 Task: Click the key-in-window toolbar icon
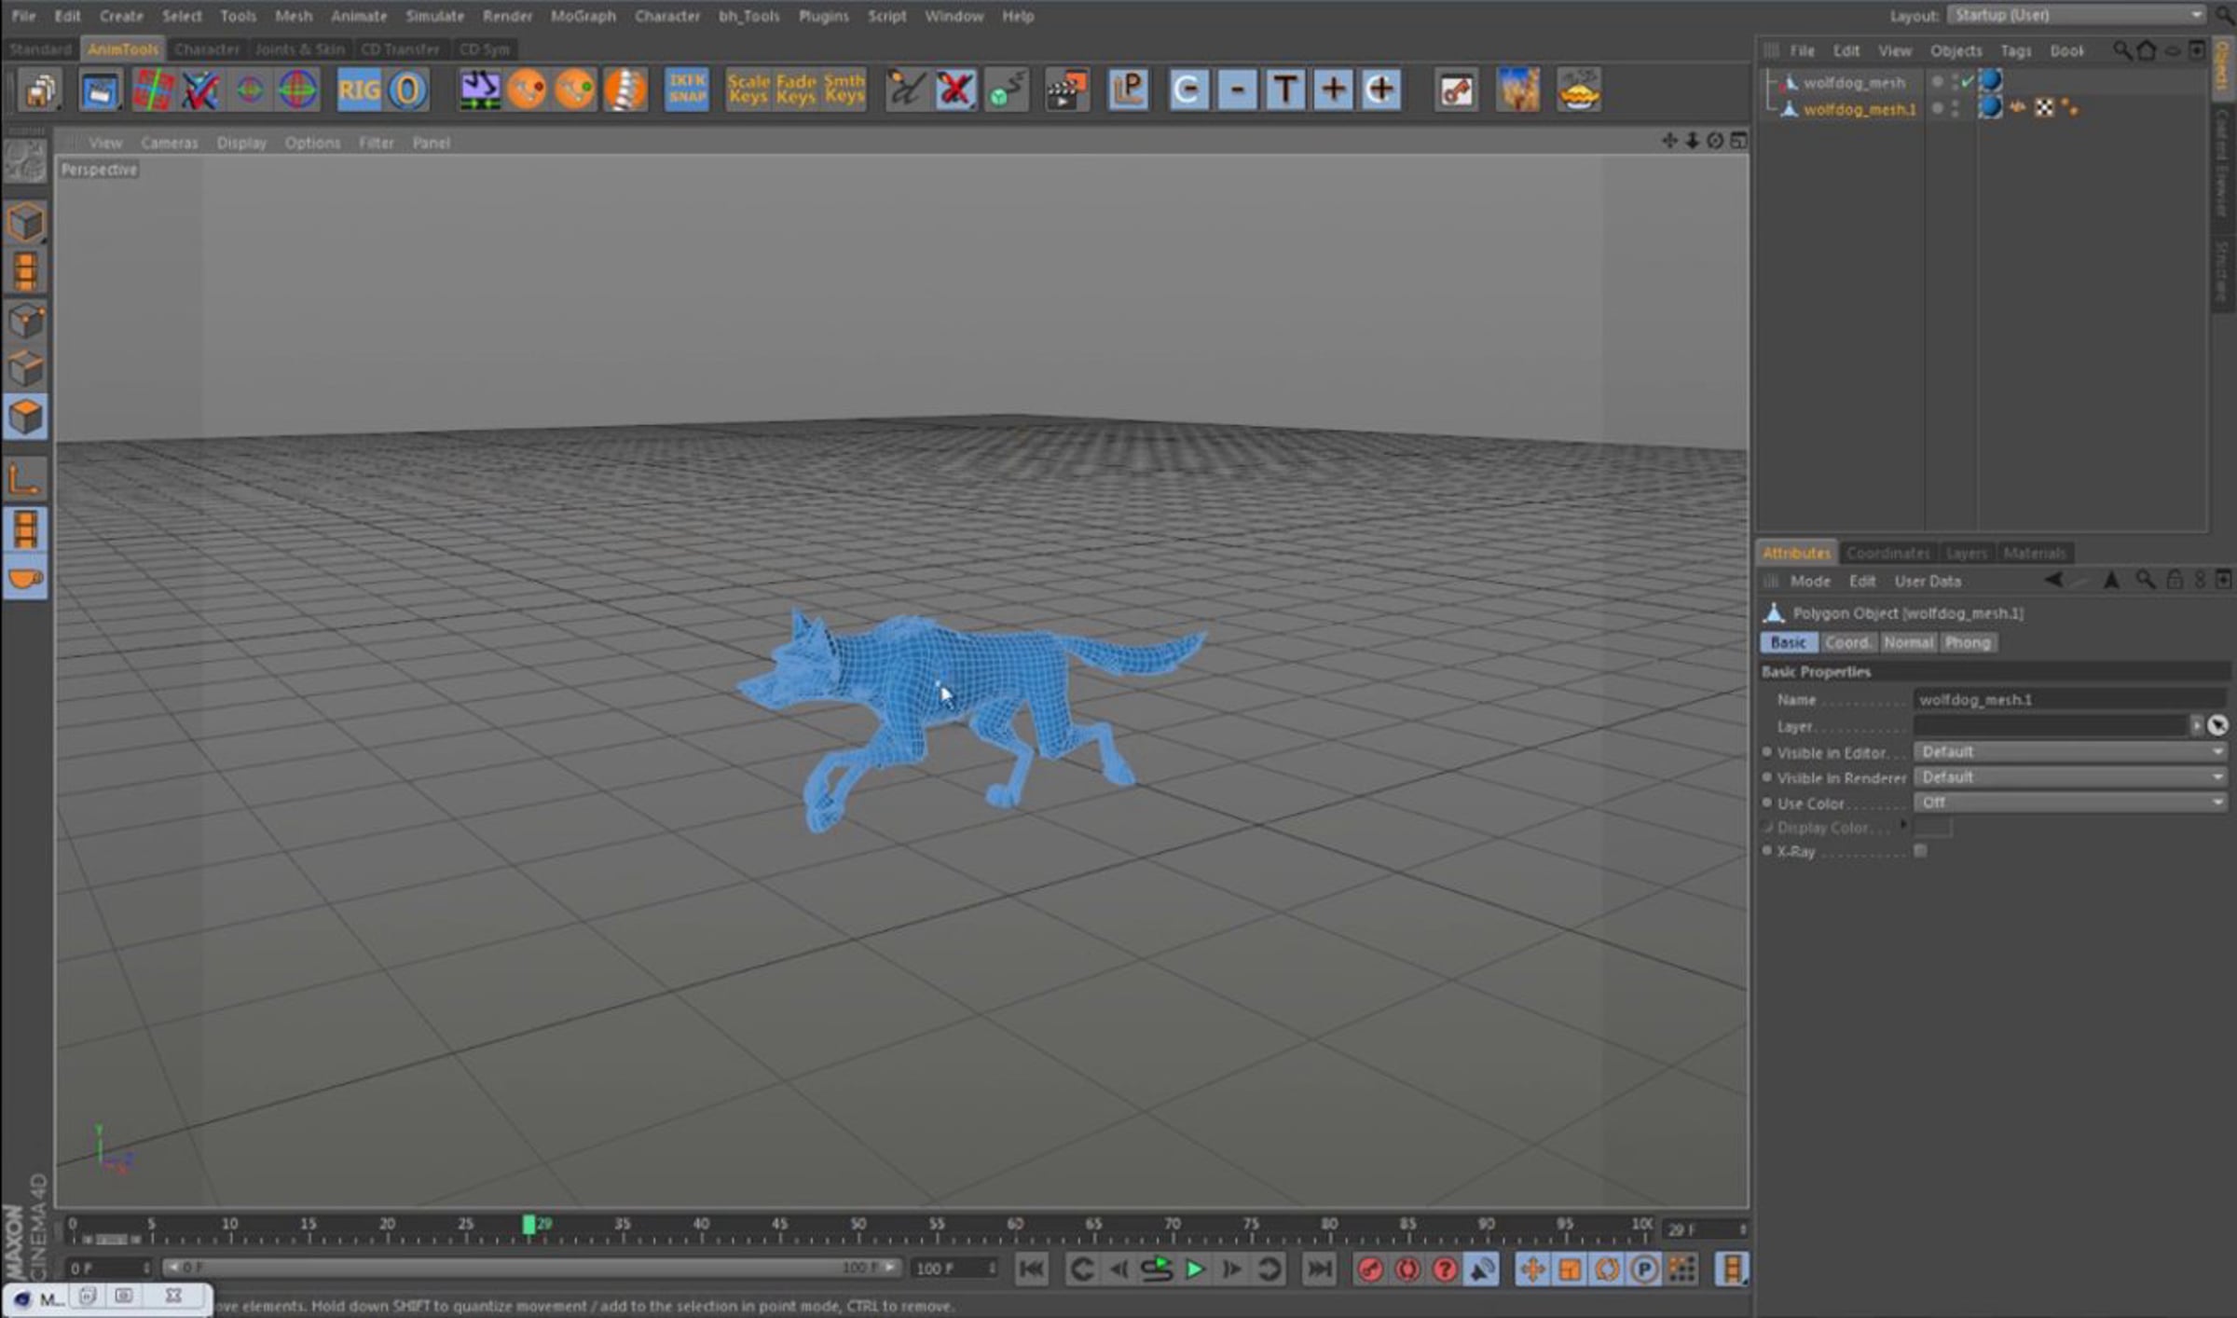click(1457, 90)
